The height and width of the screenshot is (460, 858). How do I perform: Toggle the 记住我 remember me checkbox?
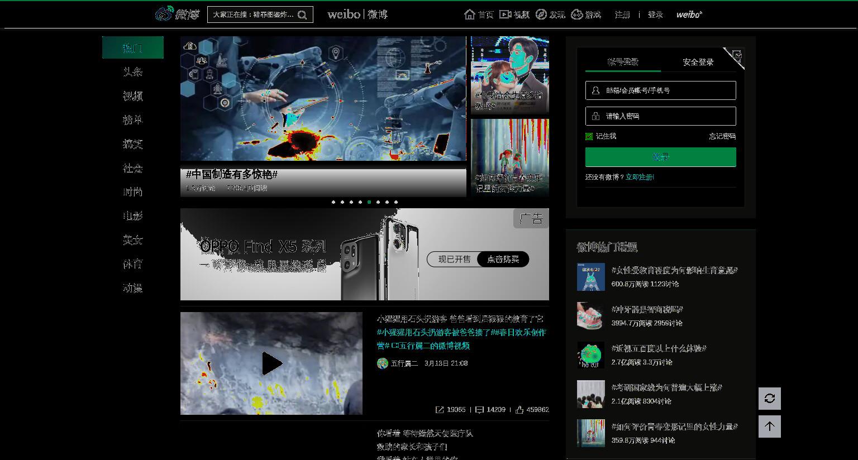coord(589,136)
